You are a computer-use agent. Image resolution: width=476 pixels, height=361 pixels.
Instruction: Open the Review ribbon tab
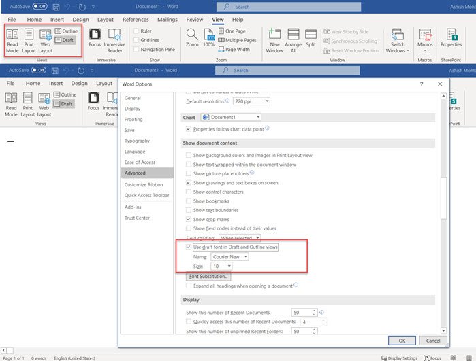pos(195,20)
